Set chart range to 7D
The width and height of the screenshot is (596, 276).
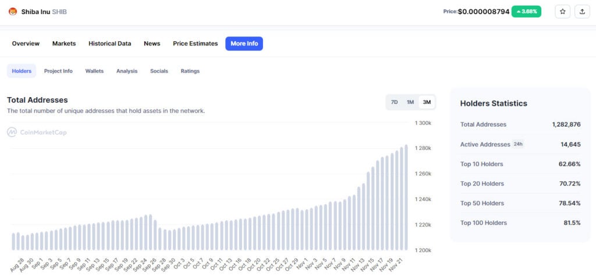395,102
